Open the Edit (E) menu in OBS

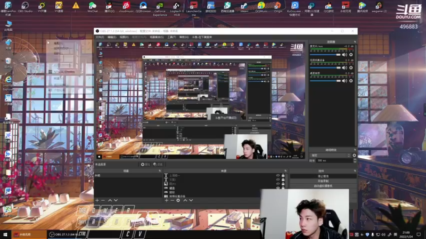pos(112,37)
